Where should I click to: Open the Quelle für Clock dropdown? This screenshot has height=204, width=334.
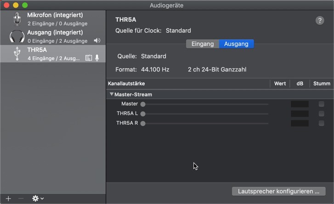pos(178,31)
